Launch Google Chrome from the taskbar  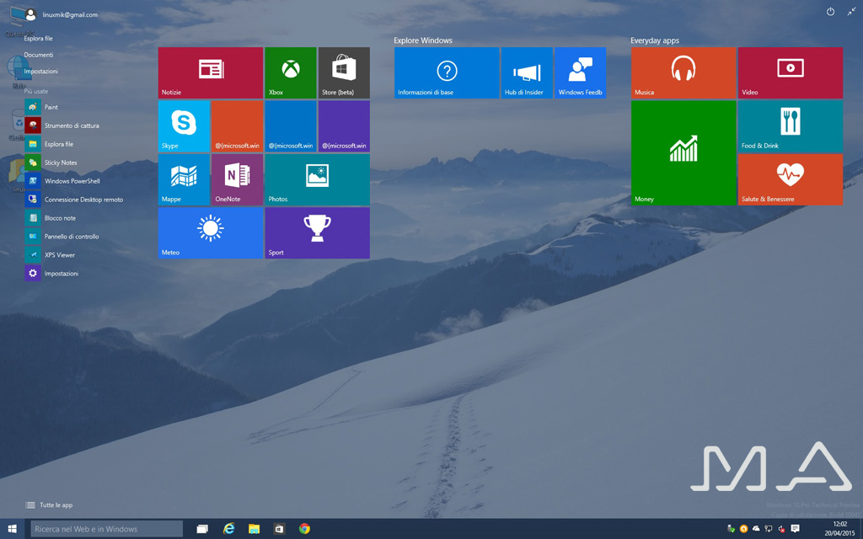pyautogui.click(x=304, y=529)
